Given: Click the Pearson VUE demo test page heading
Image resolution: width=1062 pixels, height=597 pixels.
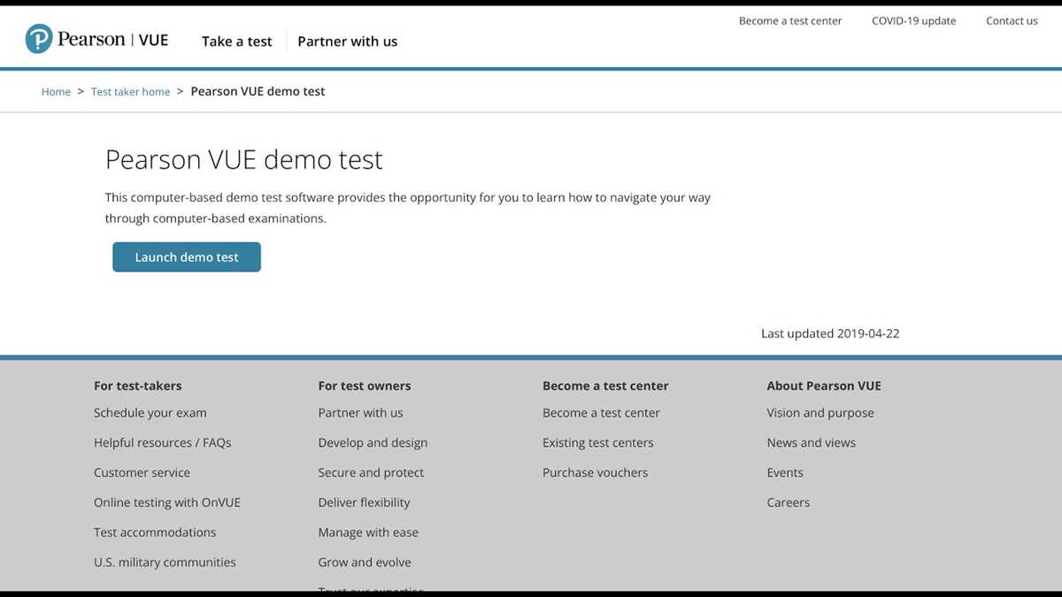Looking at the screenshot, I should tap(244, 160).
